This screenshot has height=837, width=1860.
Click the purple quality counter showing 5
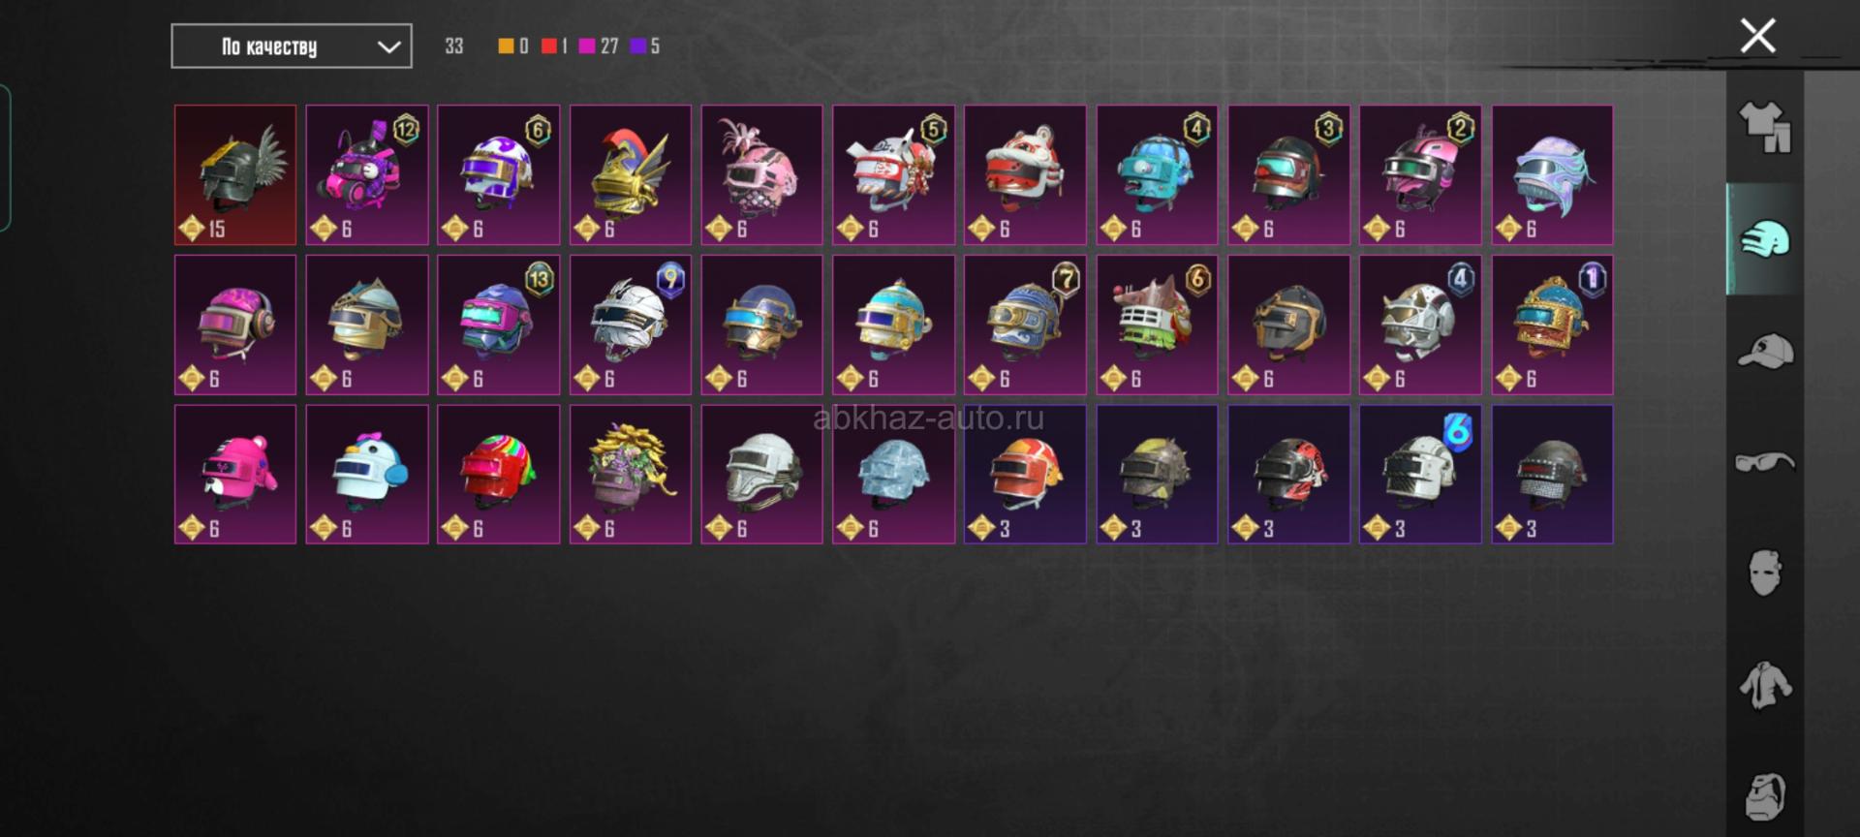click(x=645, y=46)
